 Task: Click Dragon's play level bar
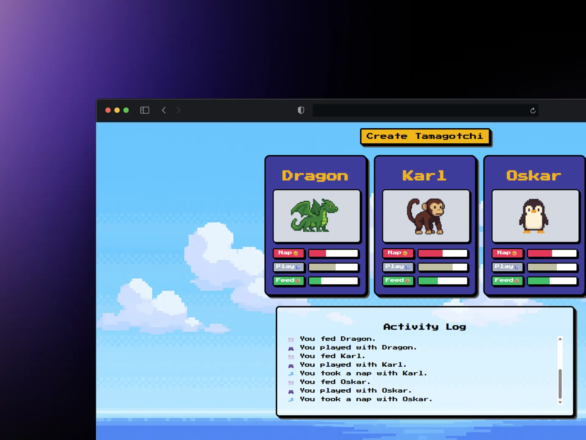point(333,267)
